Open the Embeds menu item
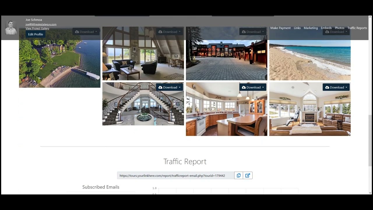 coord(326,28)
